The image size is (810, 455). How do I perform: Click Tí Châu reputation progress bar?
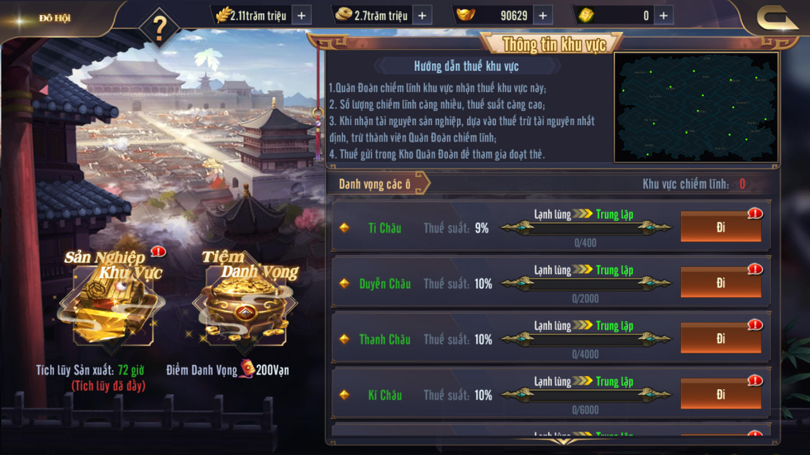pyautogui.click(x=585, y=227)
